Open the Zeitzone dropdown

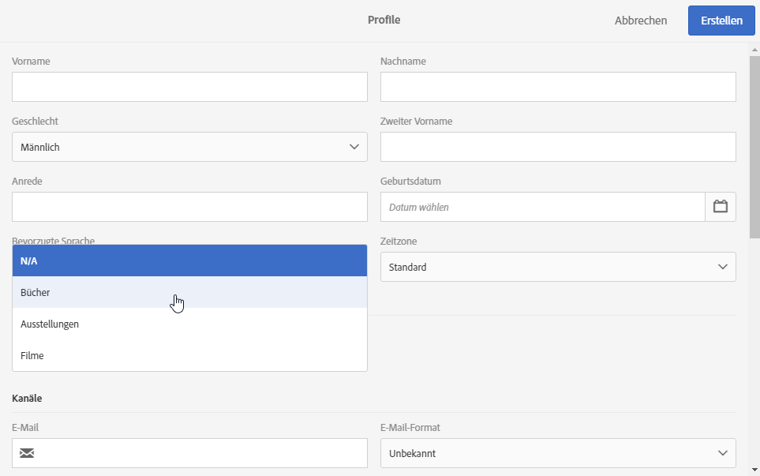557,267
